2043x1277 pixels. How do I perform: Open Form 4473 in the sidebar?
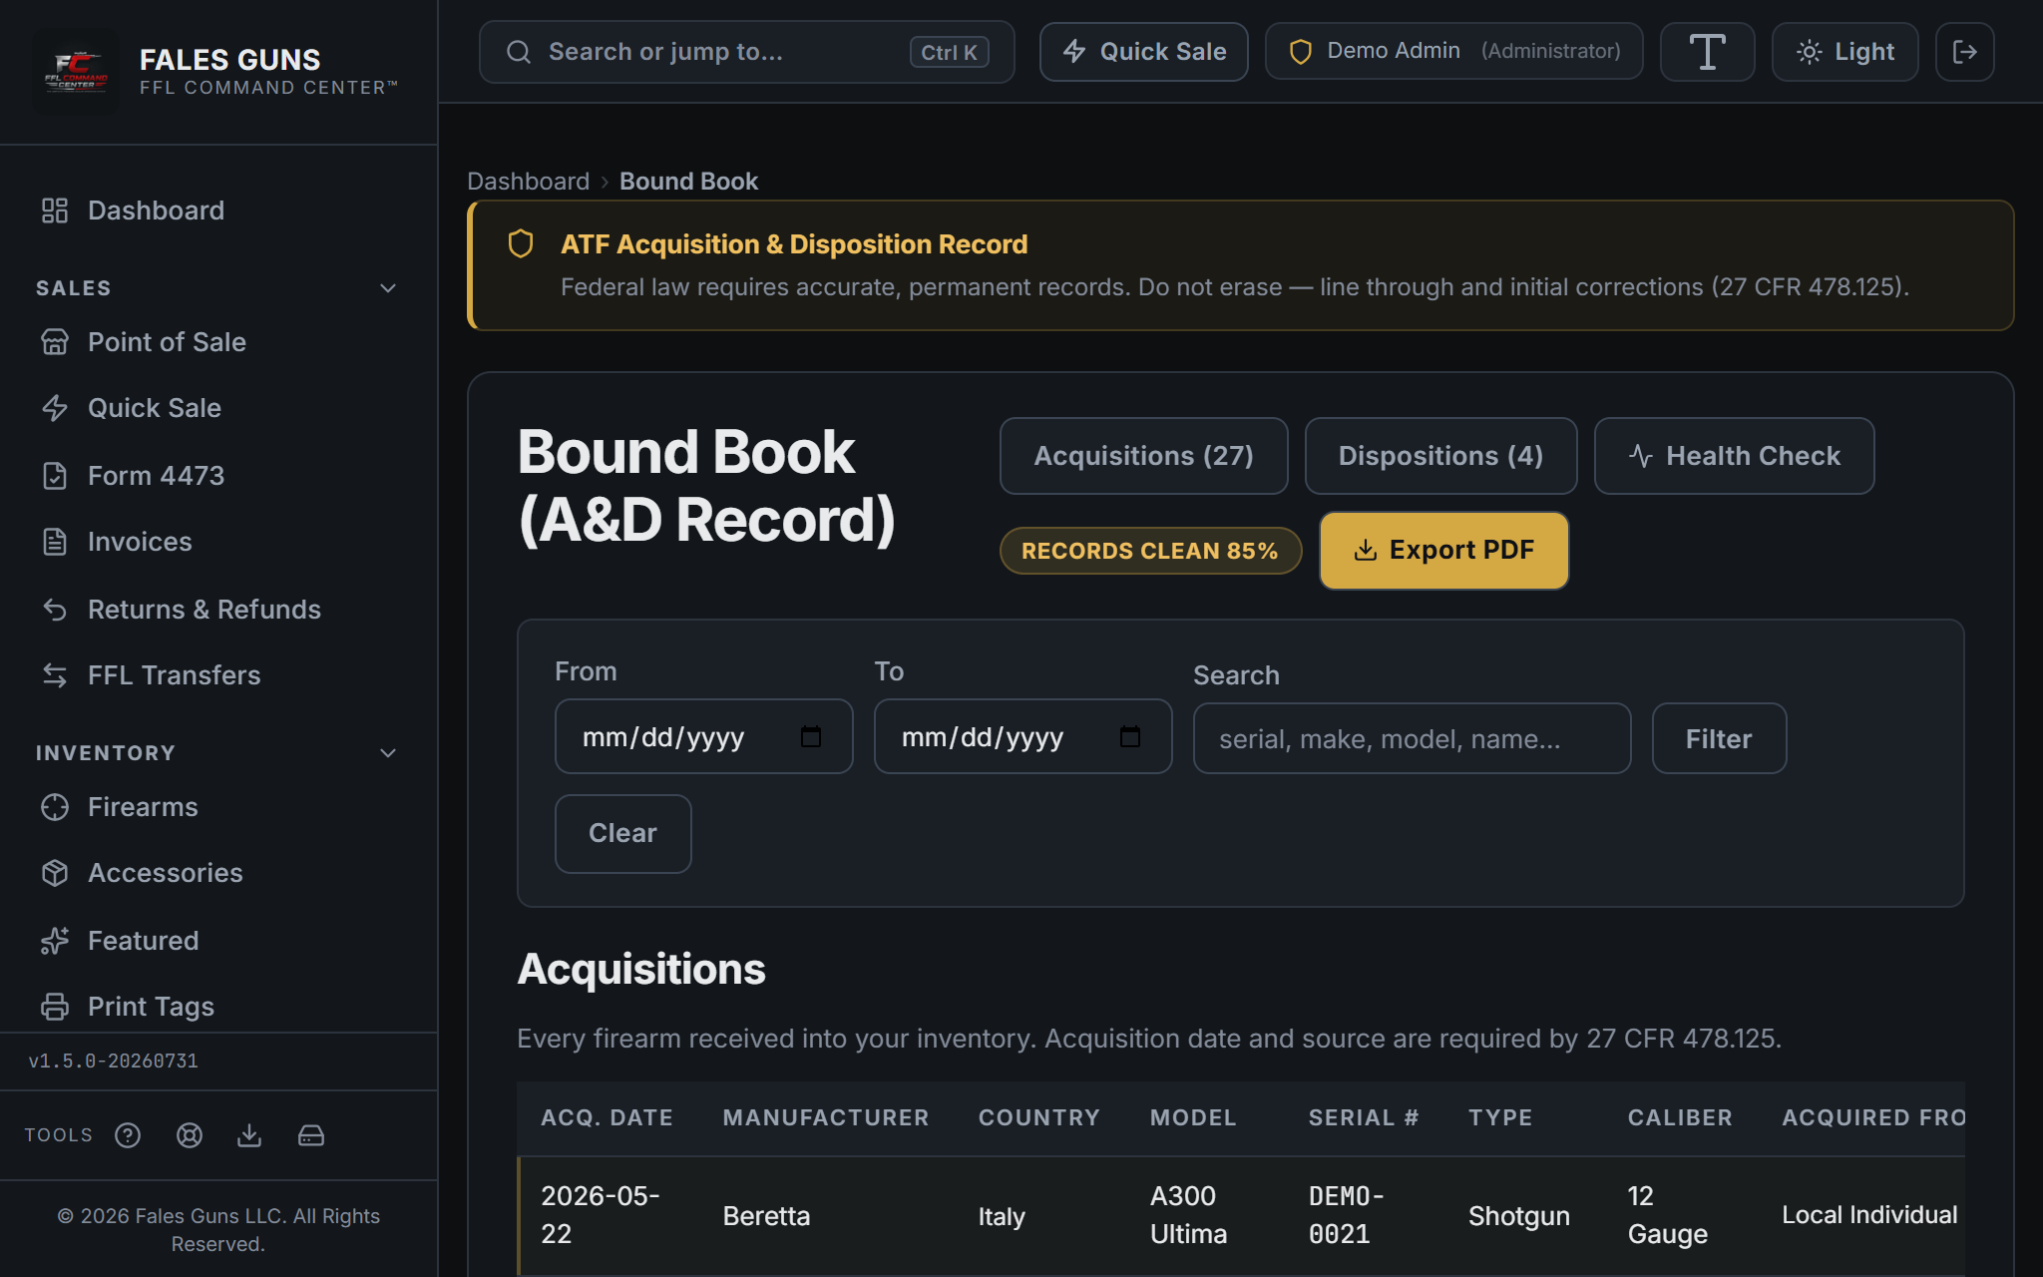tap(156, 476)
